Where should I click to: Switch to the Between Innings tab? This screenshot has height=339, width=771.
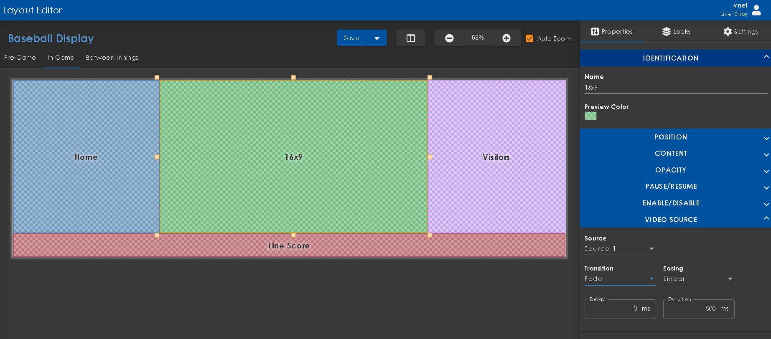pos(112,58)
